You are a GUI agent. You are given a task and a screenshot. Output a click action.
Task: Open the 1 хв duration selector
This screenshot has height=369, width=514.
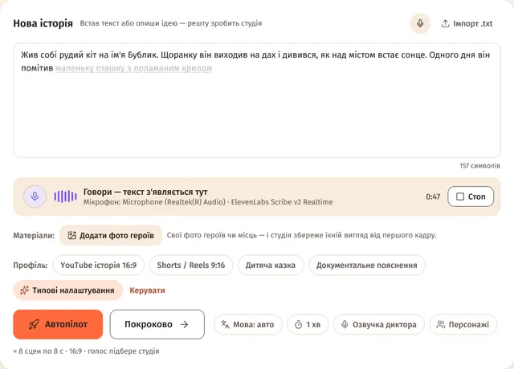[x=308, y=324]
